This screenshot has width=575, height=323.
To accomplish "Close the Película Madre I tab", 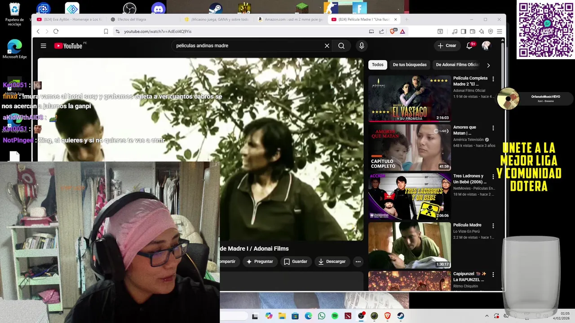I will 395,19.
